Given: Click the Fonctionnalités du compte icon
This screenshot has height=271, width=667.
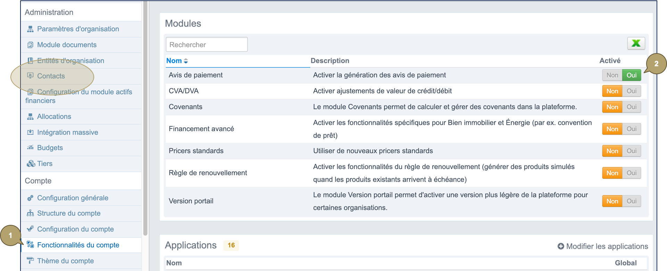Looking at the screenshot, I should pos(30,245).
